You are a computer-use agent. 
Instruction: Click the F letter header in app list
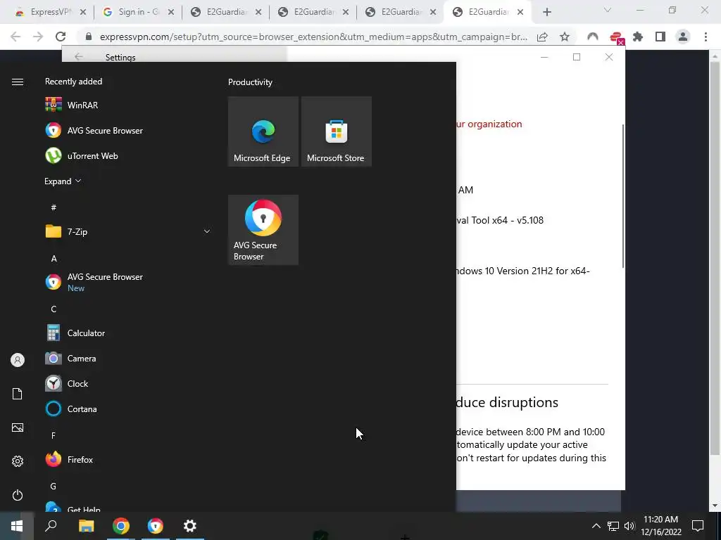(x=54, y=436)
